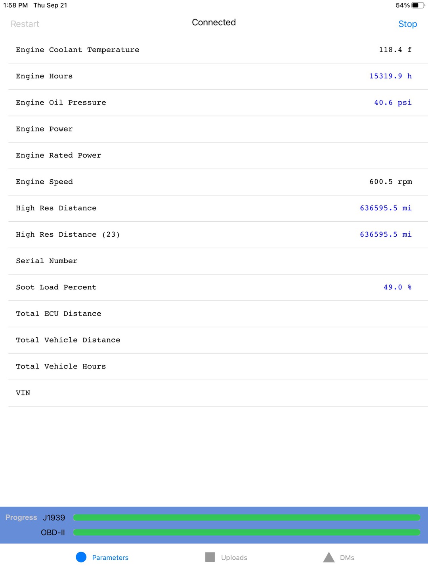Tap the blue circle Parameters icon
This screenshot has height=570, width=428.
point(81,557)
